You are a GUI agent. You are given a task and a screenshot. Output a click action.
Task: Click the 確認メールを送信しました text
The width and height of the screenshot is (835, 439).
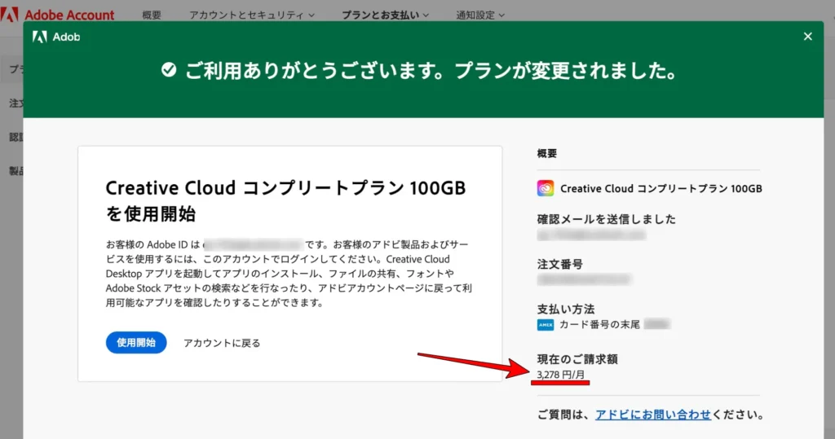click(606, 219)
